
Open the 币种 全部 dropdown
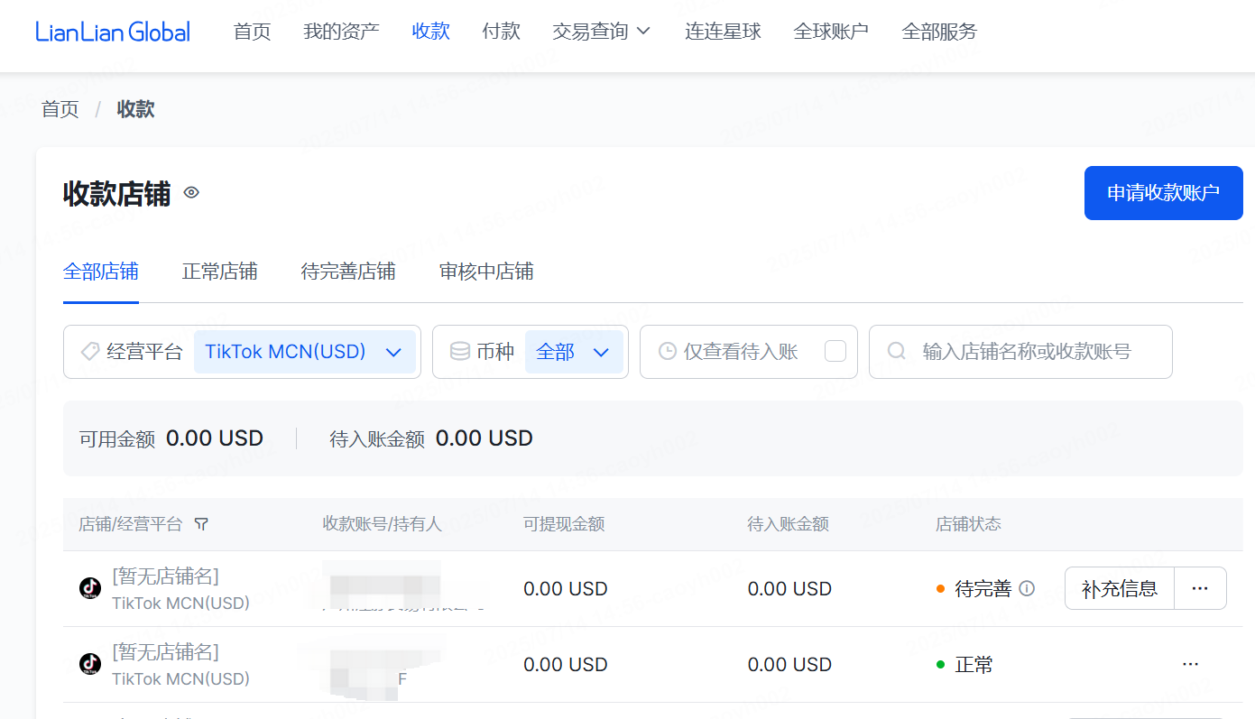pyautogui.click(x=574, y=352)
